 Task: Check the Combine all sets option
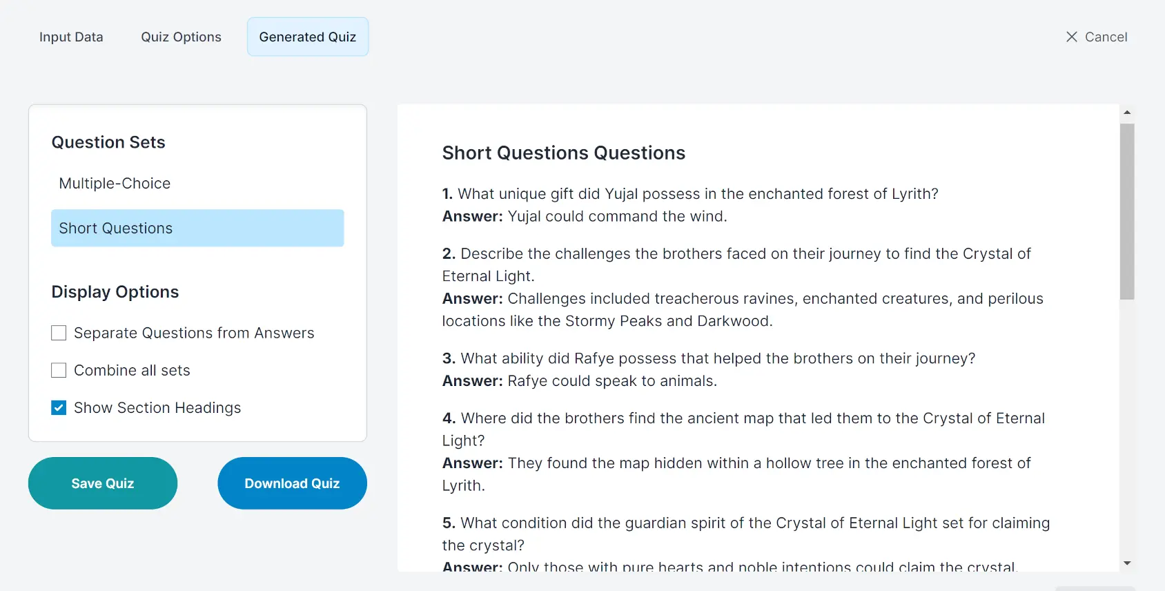click(x=59, y=370)
